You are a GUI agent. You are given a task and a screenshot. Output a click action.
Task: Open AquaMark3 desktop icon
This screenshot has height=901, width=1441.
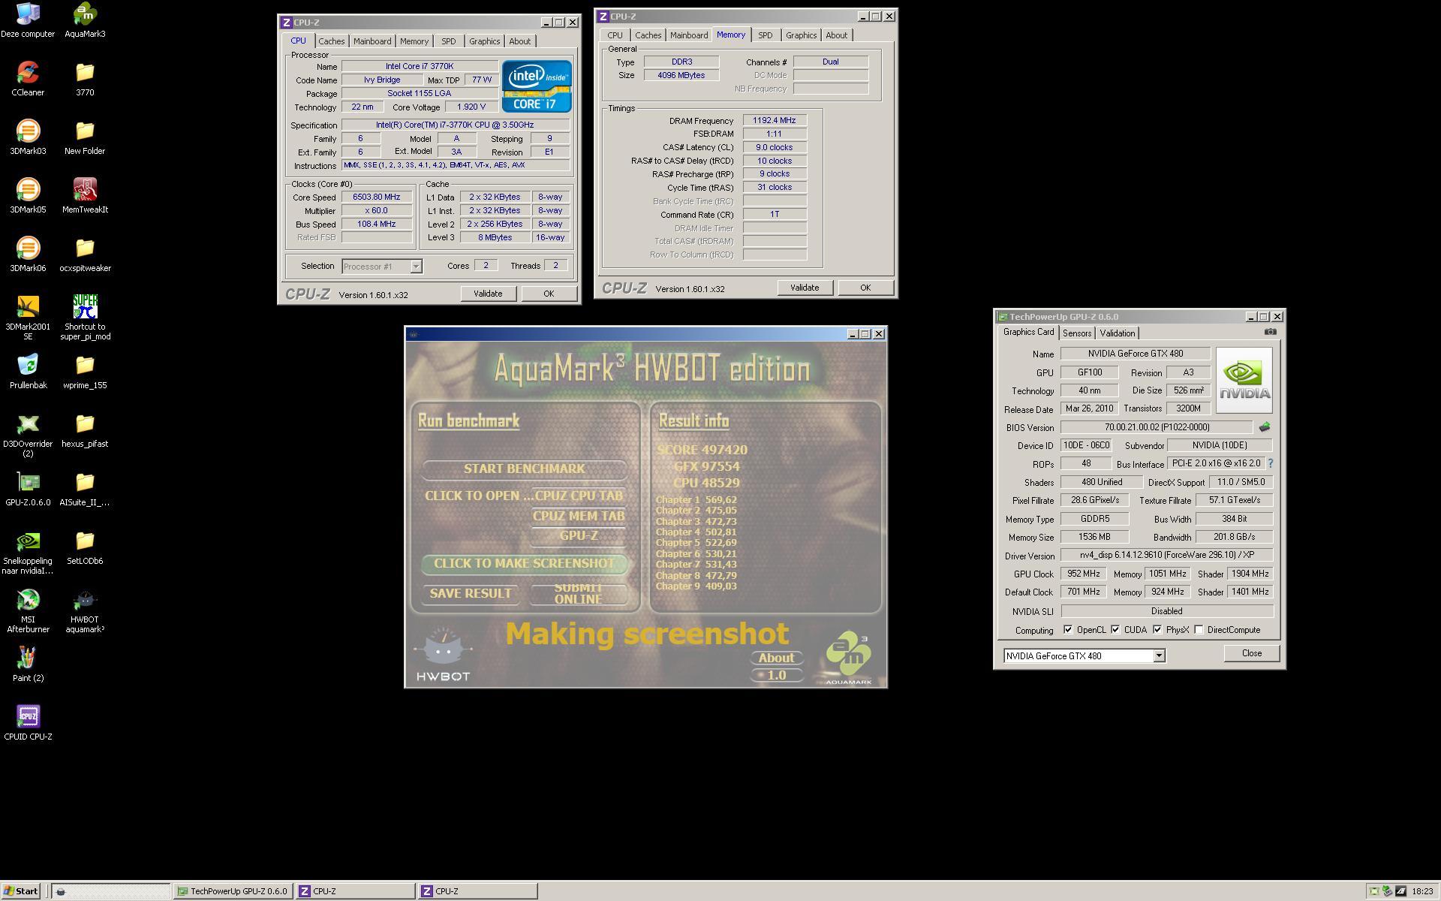[x=85, y=20]
